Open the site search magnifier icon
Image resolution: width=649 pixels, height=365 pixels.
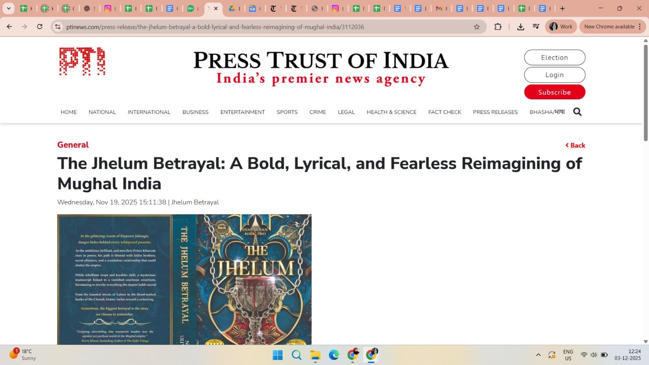point(577,112)
